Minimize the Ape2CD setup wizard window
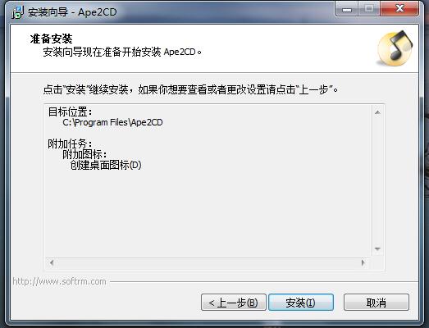The height and width of the screenshot is (328, 429). pyautogui.click(x=347, y=9)
